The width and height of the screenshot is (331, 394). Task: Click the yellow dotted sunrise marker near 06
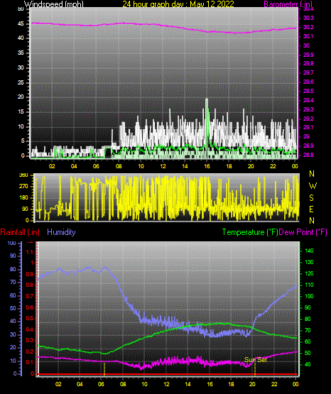point(104,369)
